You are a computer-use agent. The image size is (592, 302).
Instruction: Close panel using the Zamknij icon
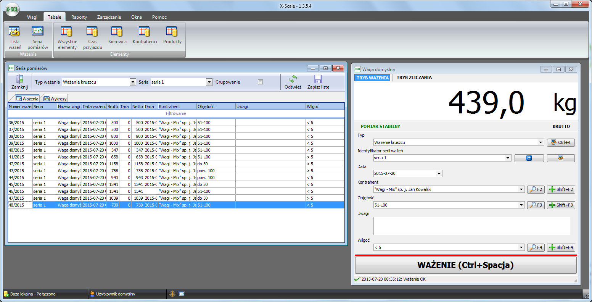click(19, 79)
